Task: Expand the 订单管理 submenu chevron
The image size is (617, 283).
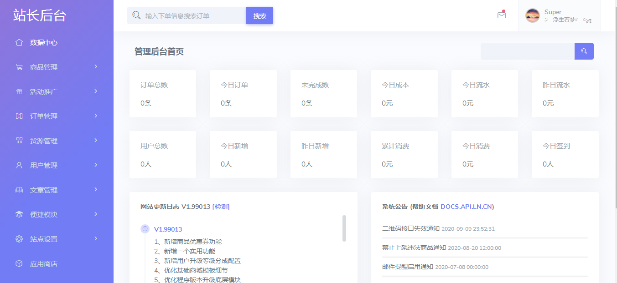Action: (96, 116)
